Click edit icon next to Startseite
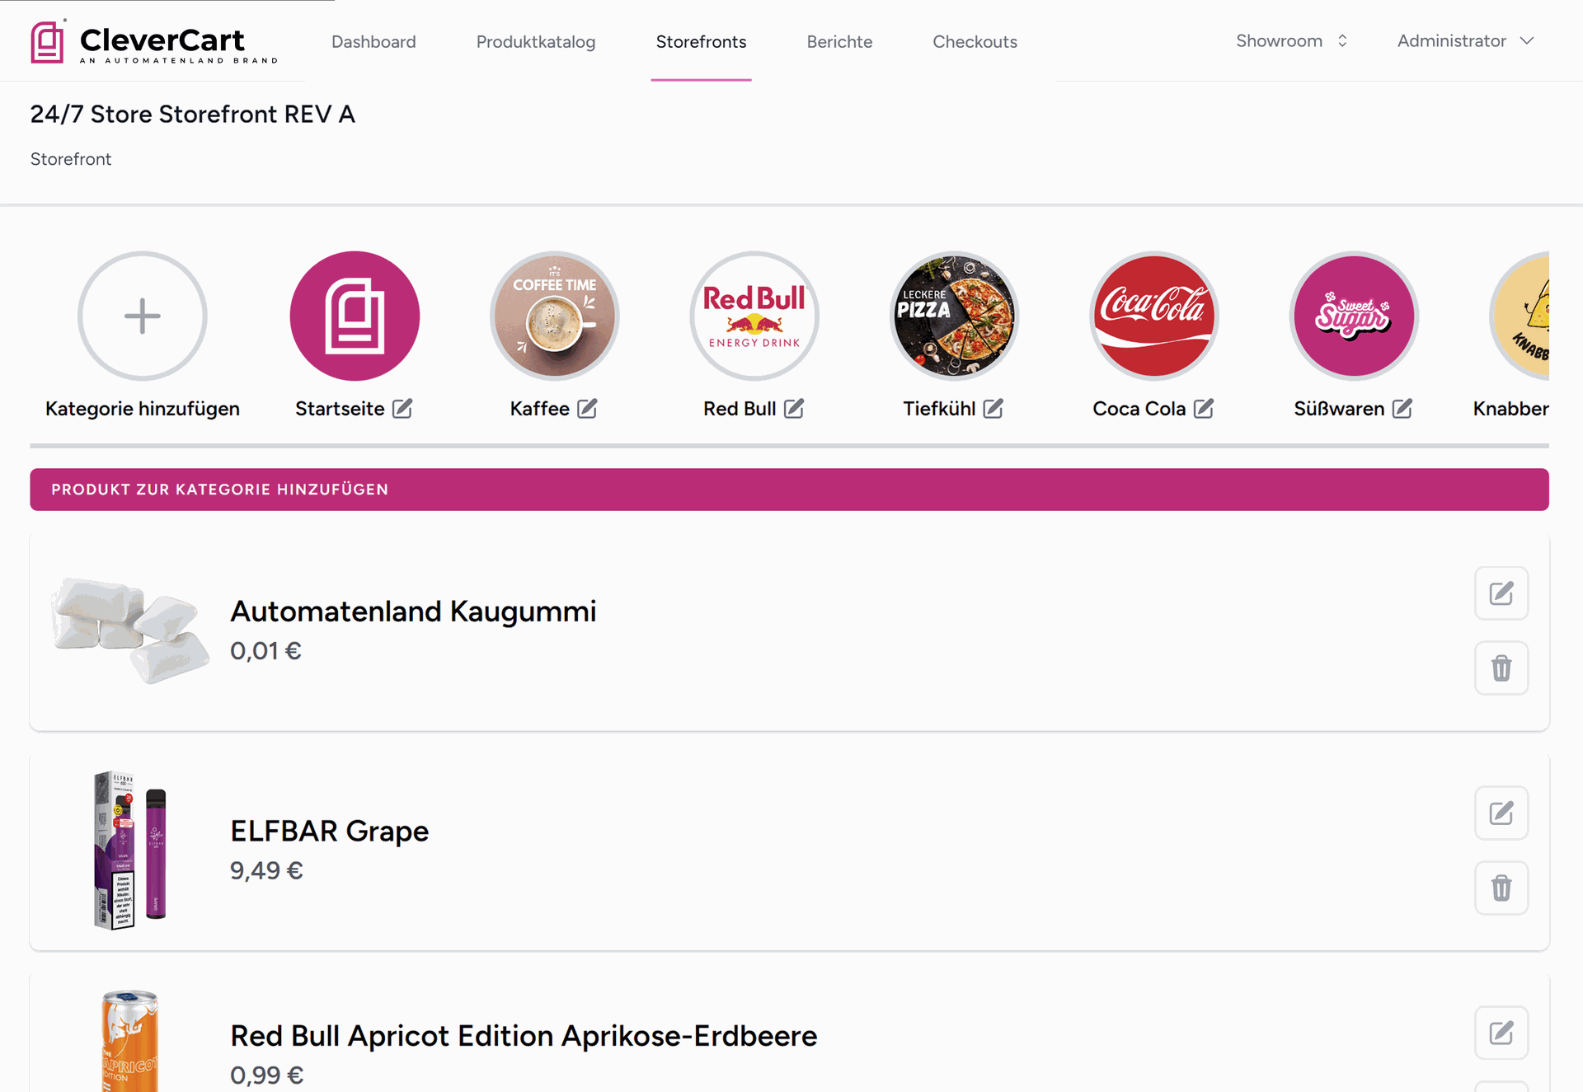The width and height of the screenshot is (1583, 1092). tap(402, 409)
